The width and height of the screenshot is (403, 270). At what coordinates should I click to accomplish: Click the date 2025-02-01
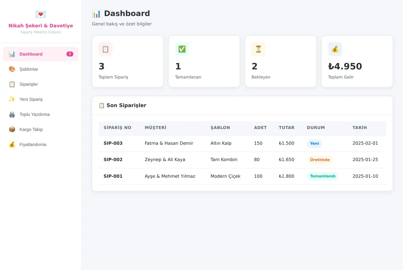[x=365, y=143]
